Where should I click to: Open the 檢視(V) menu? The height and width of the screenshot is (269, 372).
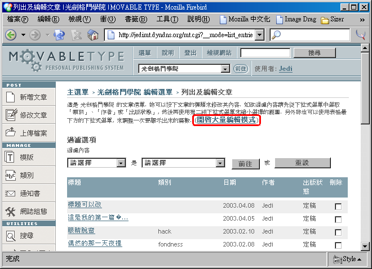(x=79, y=19)
